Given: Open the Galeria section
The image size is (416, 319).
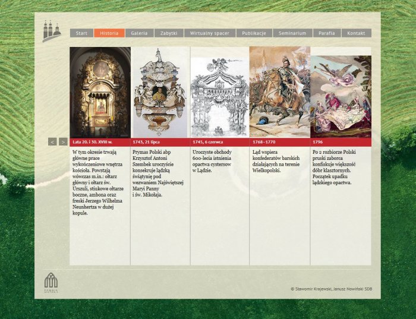Looking at the screenshot, I should (139, 33).
